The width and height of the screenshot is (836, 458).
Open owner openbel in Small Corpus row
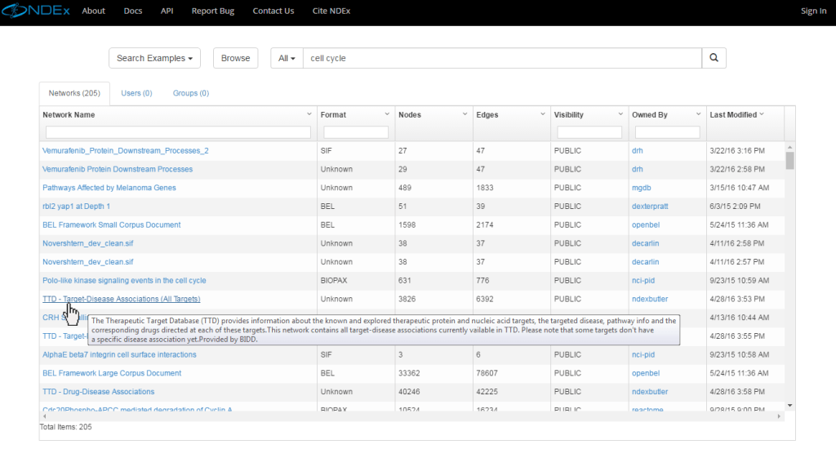(x=646, y=225)
